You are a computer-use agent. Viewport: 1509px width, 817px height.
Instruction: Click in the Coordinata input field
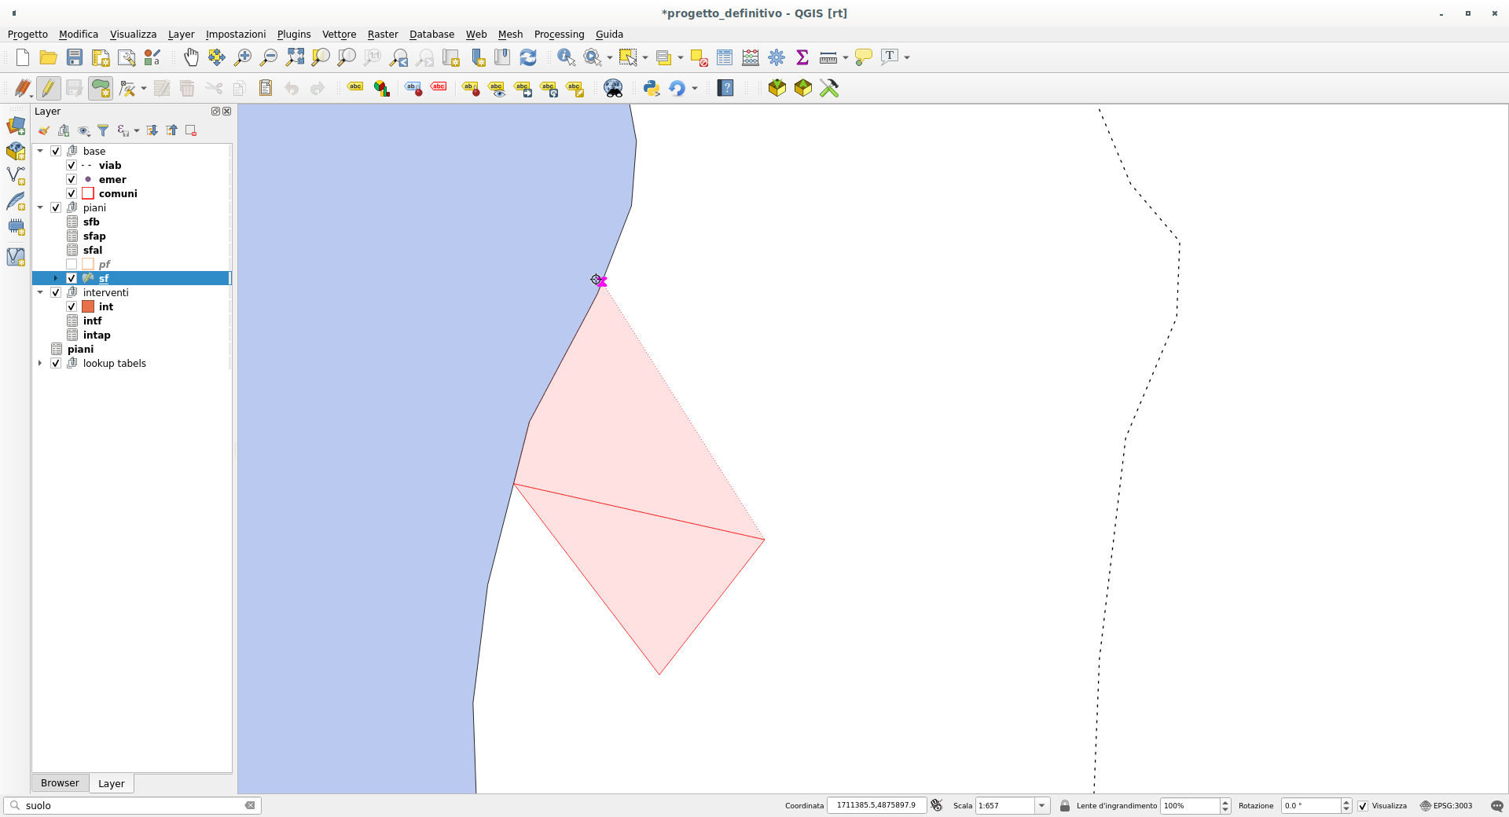pyautogui.click(x=876, y=806)
